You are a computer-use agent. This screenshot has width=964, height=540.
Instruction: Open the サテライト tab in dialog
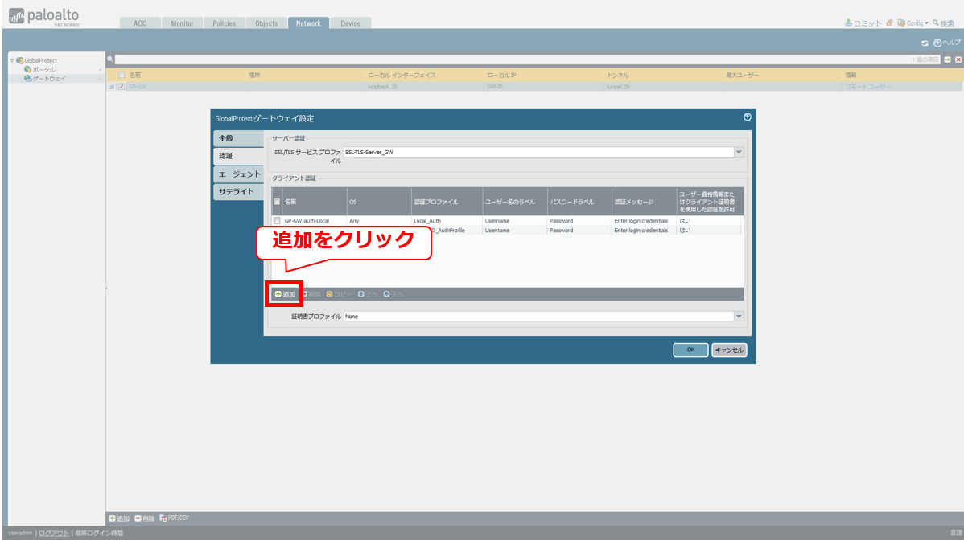tap(238, 191)
